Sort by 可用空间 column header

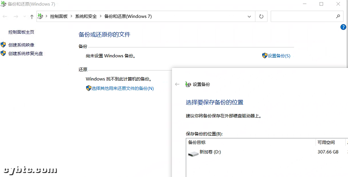pyautogui.click(x=330, y=142)
